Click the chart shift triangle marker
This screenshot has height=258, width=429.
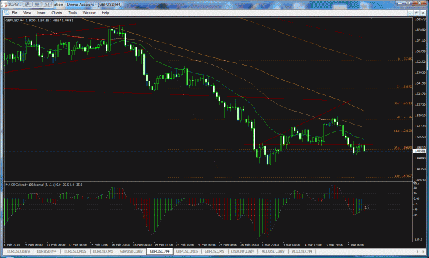tap(371, 18)
